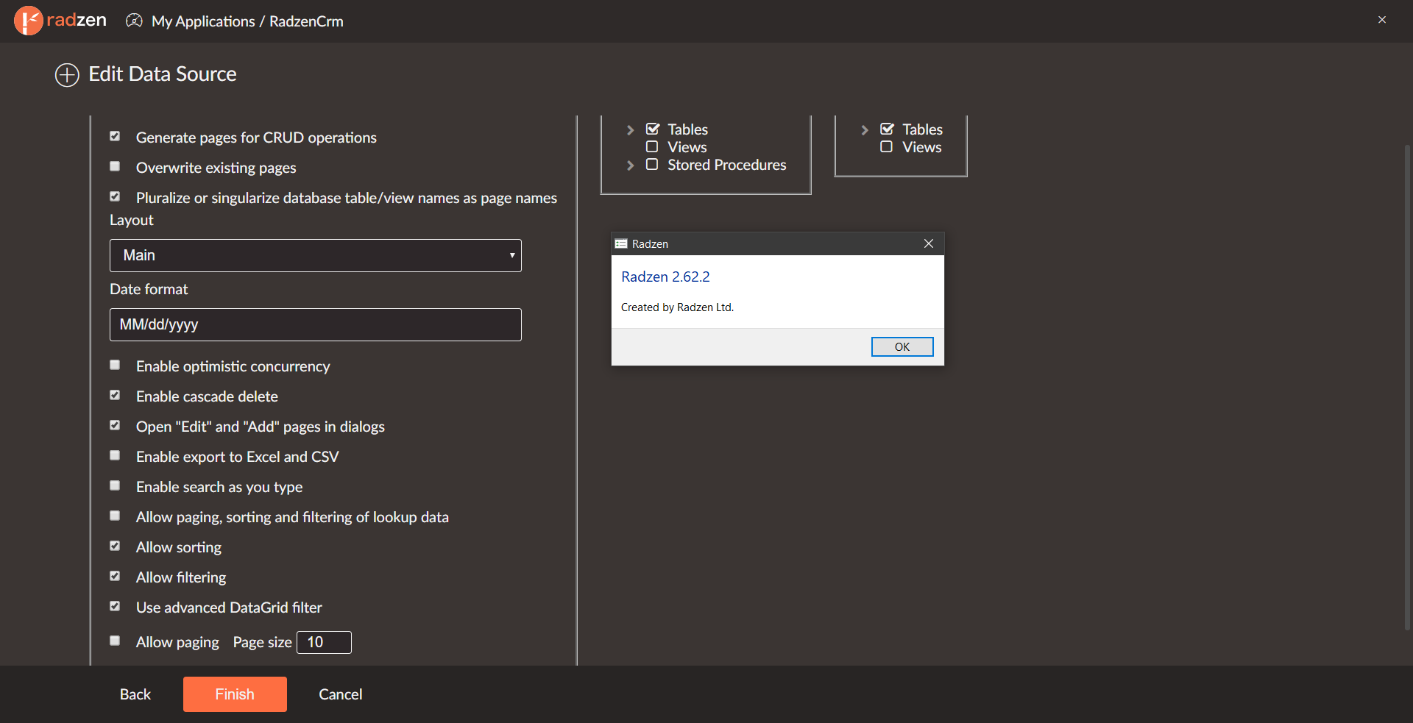The width and height of the screenshot is (1413, 723).
Task: Click the My Applications breadcrumb link
Action: [203, 21]
